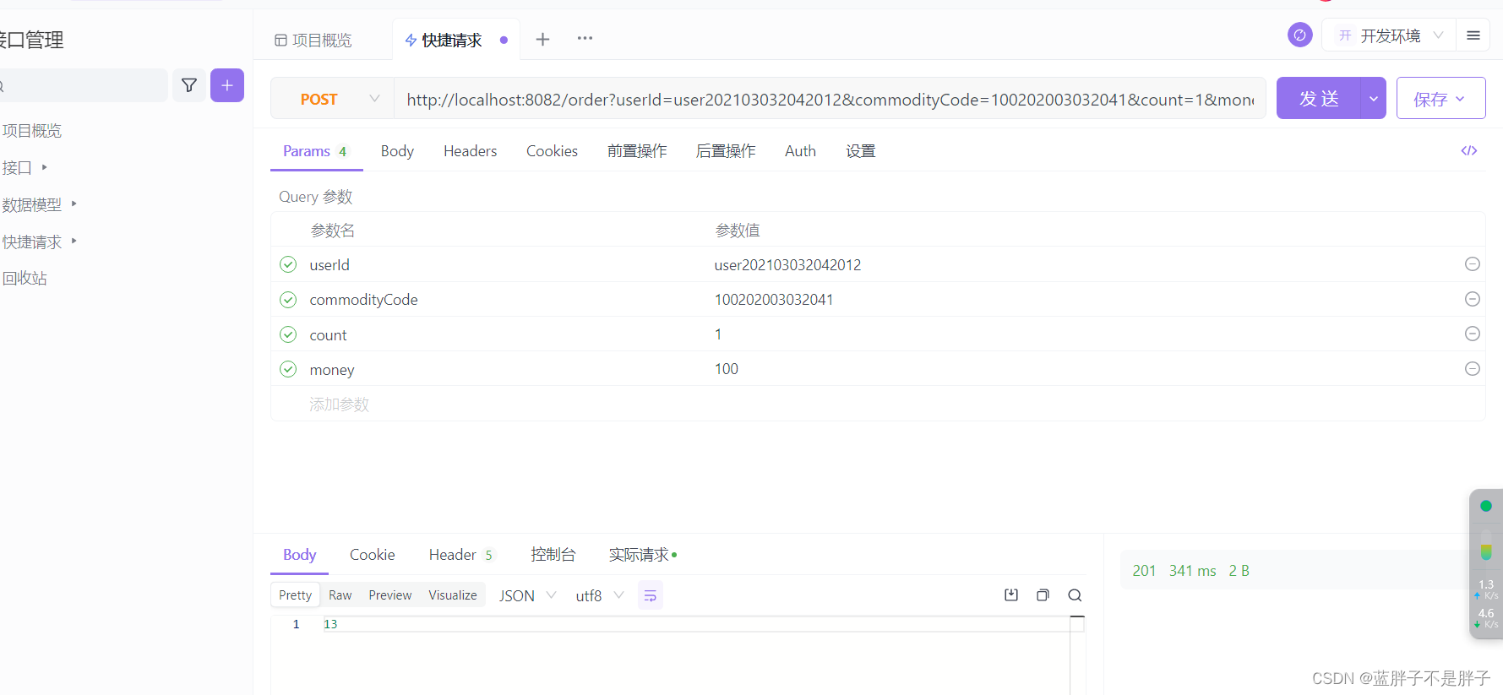Open the 控制台 console tab
The width and height of the screenshot is (1503, 695).
[553, 555]
